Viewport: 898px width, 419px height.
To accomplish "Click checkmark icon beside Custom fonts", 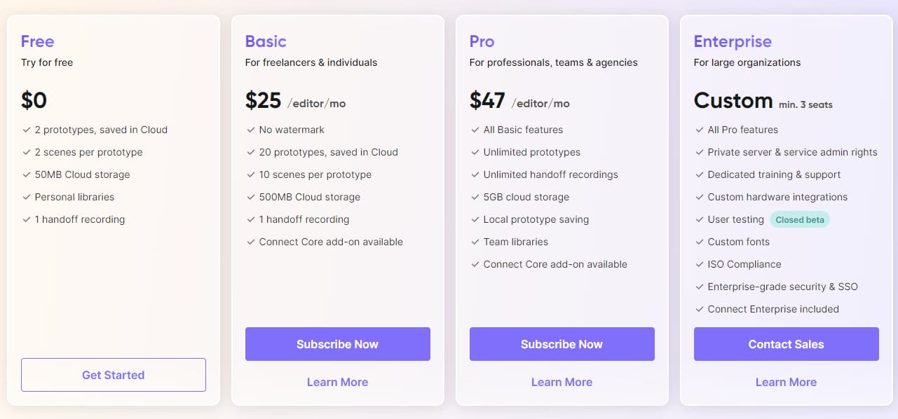I will [x=699, y=242].
